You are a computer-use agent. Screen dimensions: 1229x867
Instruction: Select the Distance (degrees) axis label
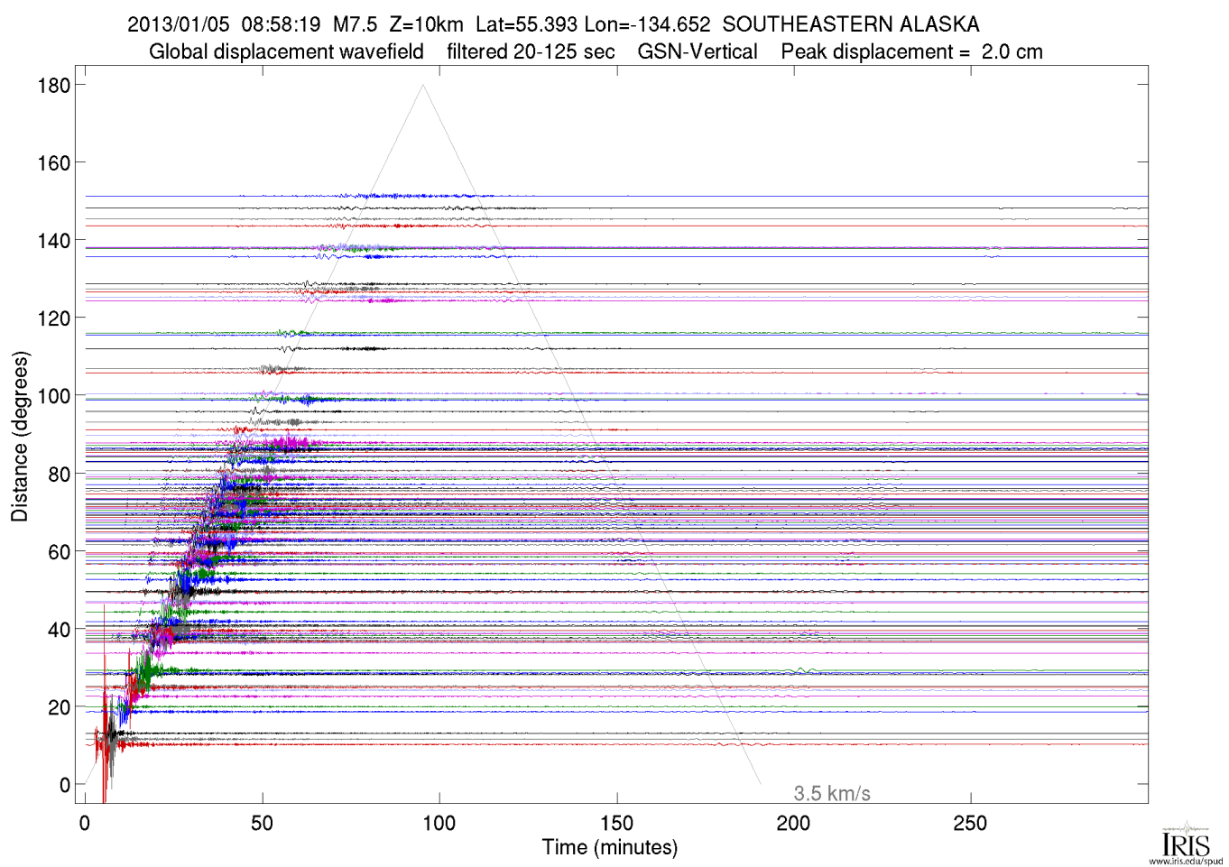[x=20, y=437]
